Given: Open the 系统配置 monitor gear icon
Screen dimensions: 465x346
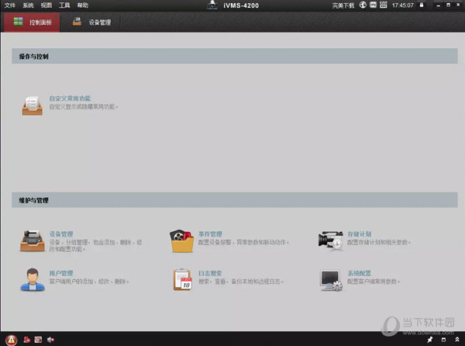Looking at the screenshot, I should (331, 280).
